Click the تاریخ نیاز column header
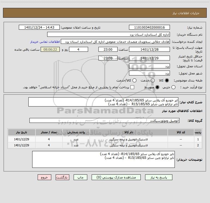Screen dimensions: 210x203 pyautogui.click(x=22, y=132)
